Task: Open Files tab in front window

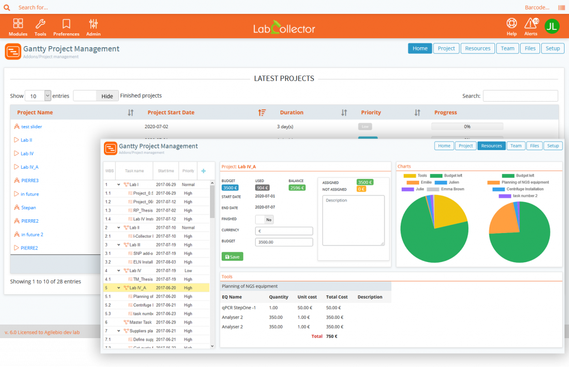Action: click(x=534, y=146)
